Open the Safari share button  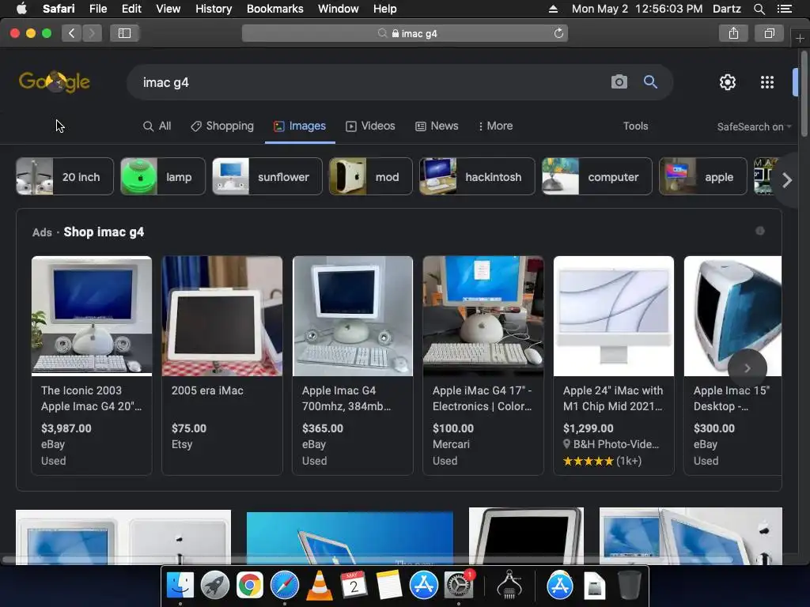point(733,33)
